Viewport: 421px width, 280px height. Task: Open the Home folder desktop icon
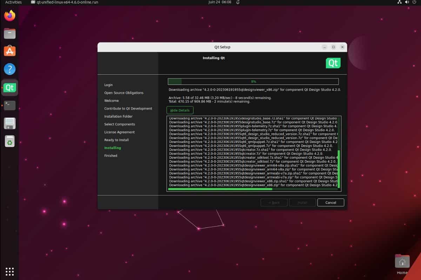click(402, 264)
